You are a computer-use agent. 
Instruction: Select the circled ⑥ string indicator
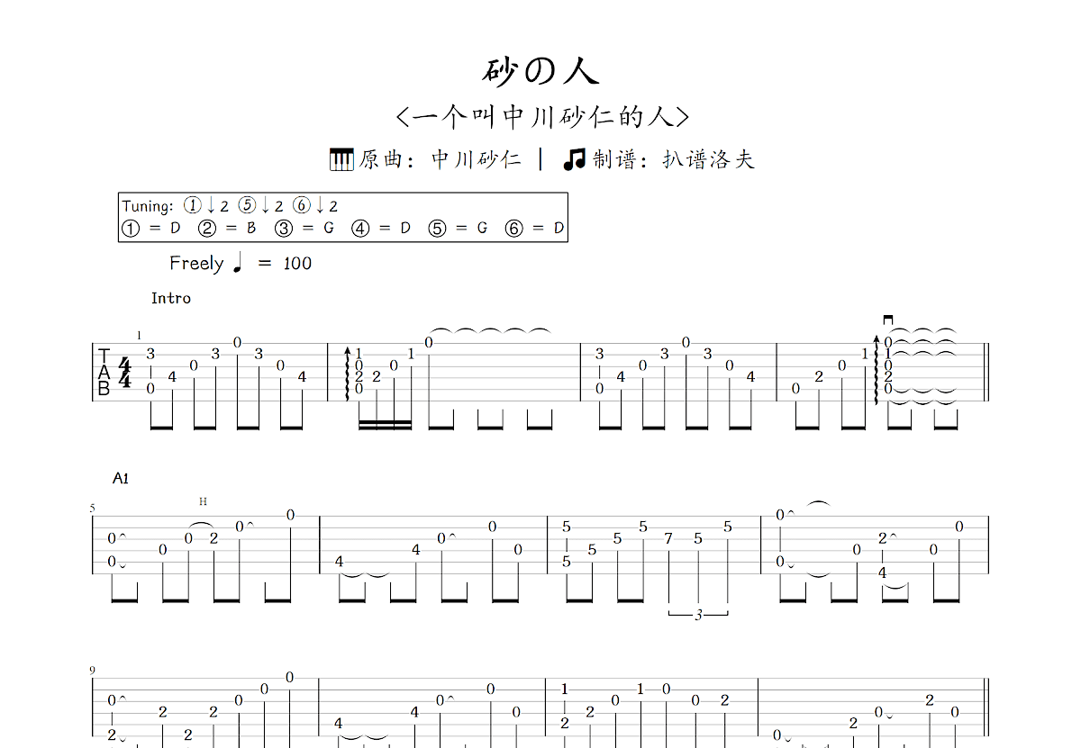pyautogui.click(x=514, y=227)
